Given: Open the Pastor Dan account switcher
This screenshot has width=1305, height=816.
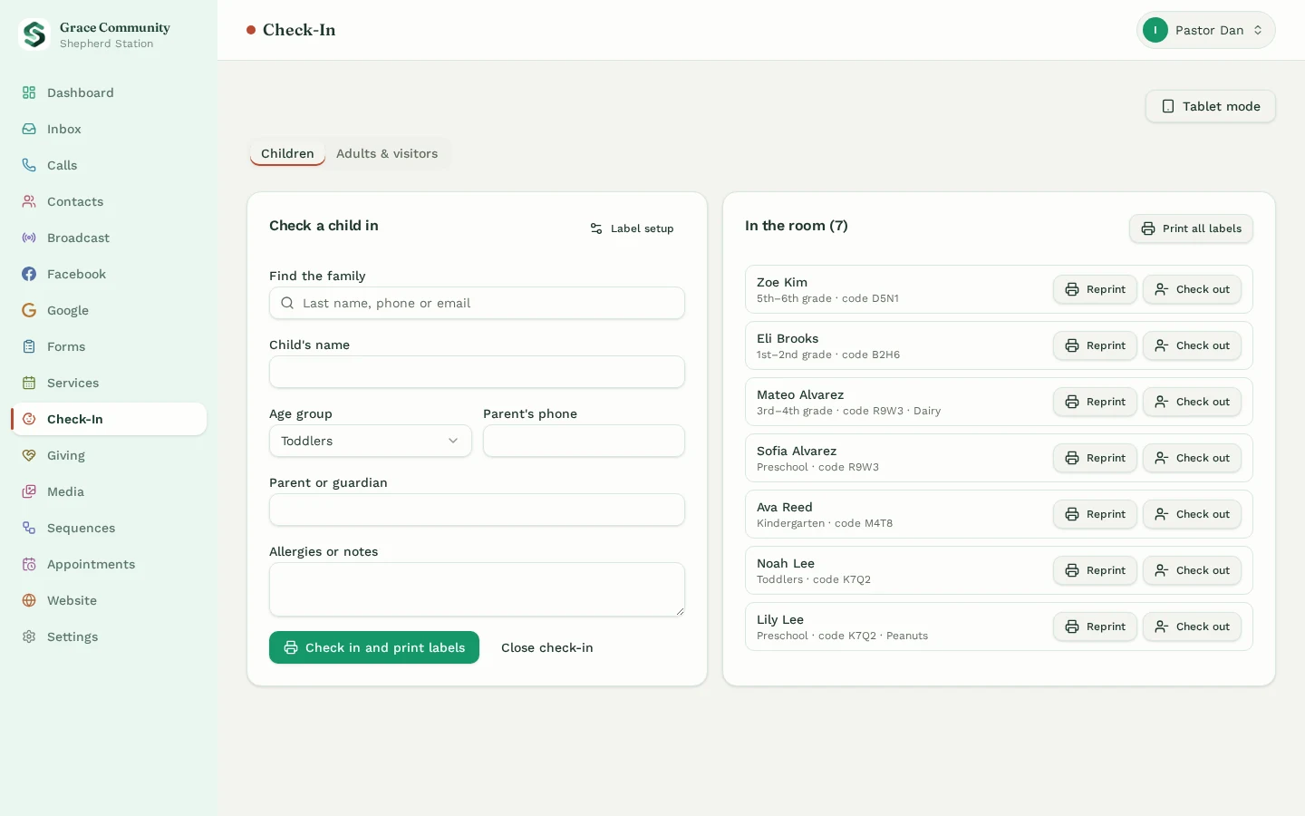Looking at the screenshot, I should click(1205, 30).
